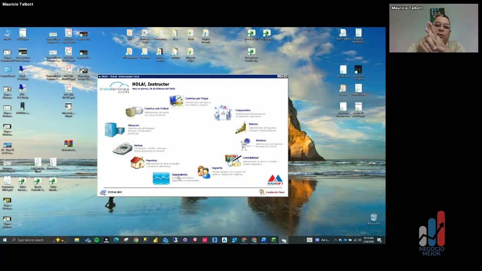Open File Explorer from the taskbar
The width and height of the screenshot is (482, 271).
pyautogui.click(x=77, y=240)
